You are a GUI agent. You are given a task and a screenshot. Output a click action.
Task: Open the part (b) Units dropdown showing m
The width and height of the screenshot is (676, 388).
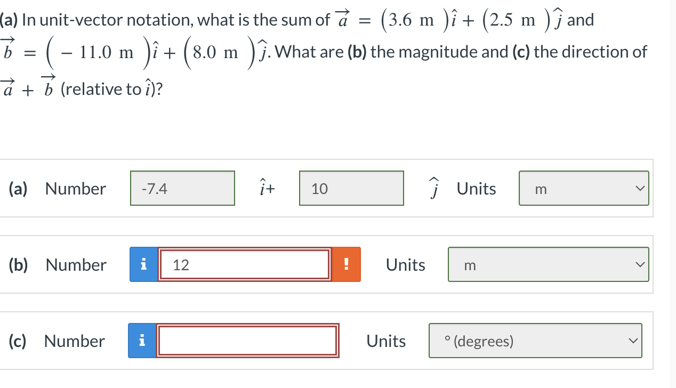pyautogui.click(x=549, y=264)
